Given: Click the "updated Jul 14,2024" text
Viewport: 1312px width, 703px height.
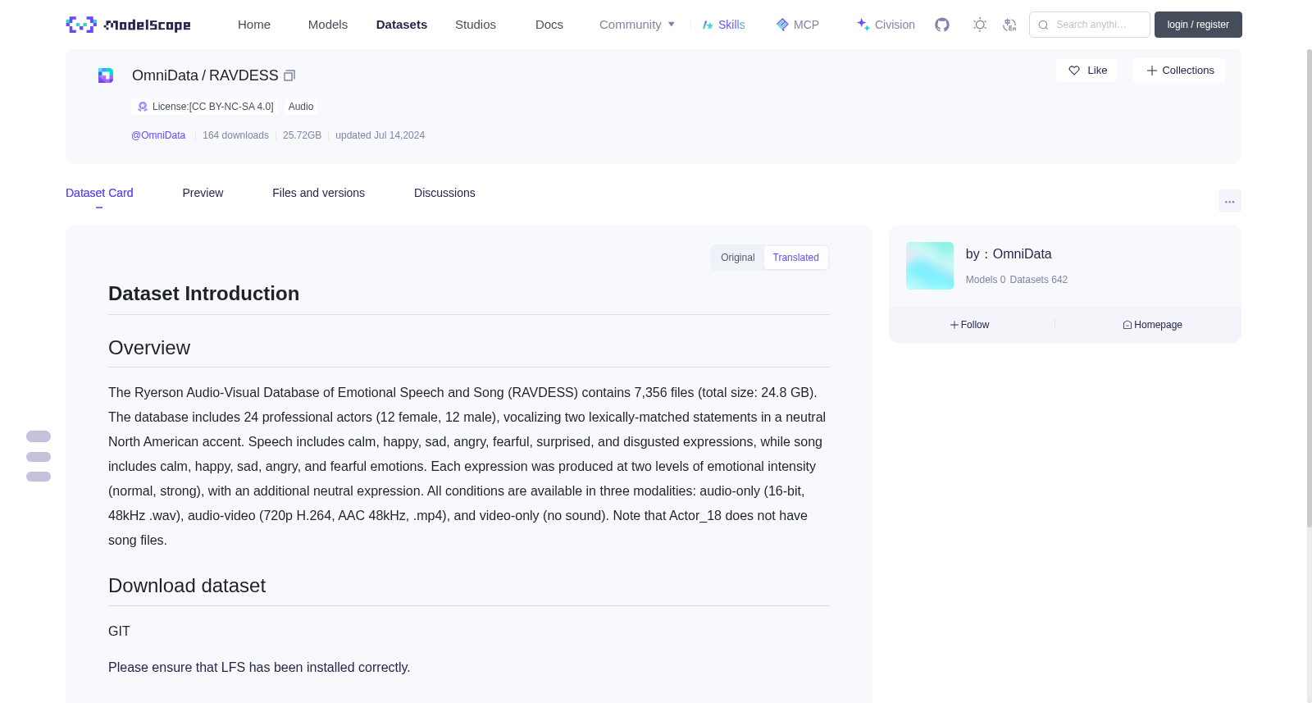Looking at the screenshot, I should (x=380, y=135).
